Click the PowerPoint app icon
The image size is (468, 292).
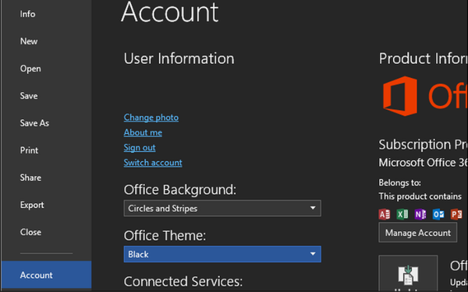[x=456, y=214]
